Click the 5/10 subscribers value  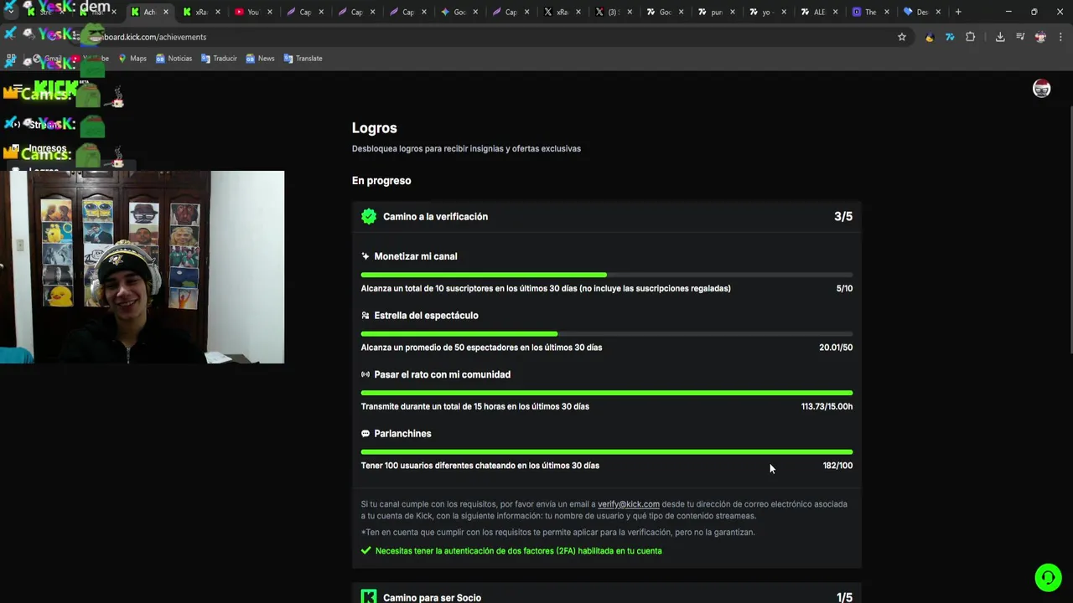pyautogui.click(x=844, y=288)
